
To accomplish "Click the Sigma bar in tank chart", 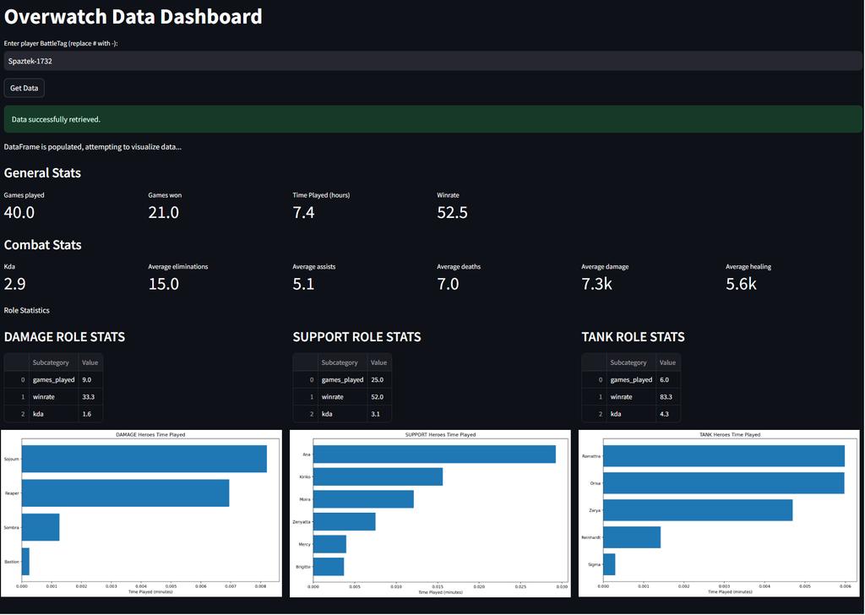I will [610, 565].
